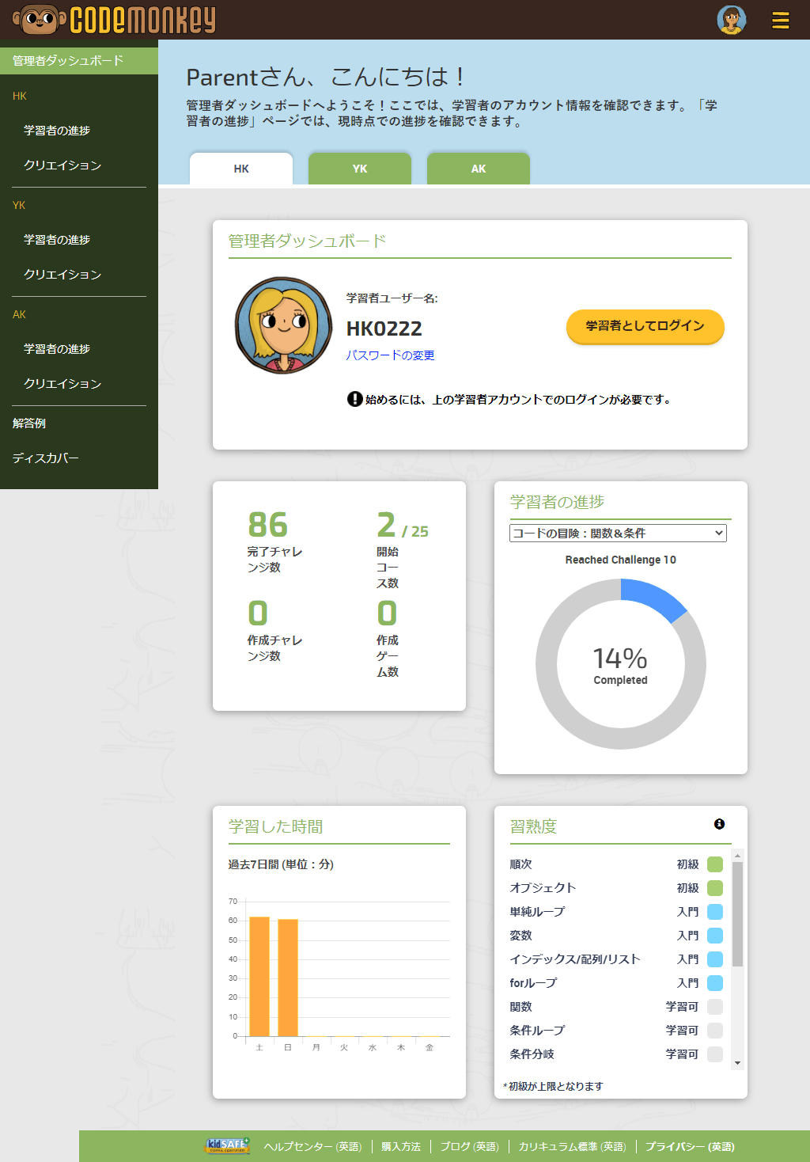
Task: Click the blue progress donut segment
Action: pos(653,598)
